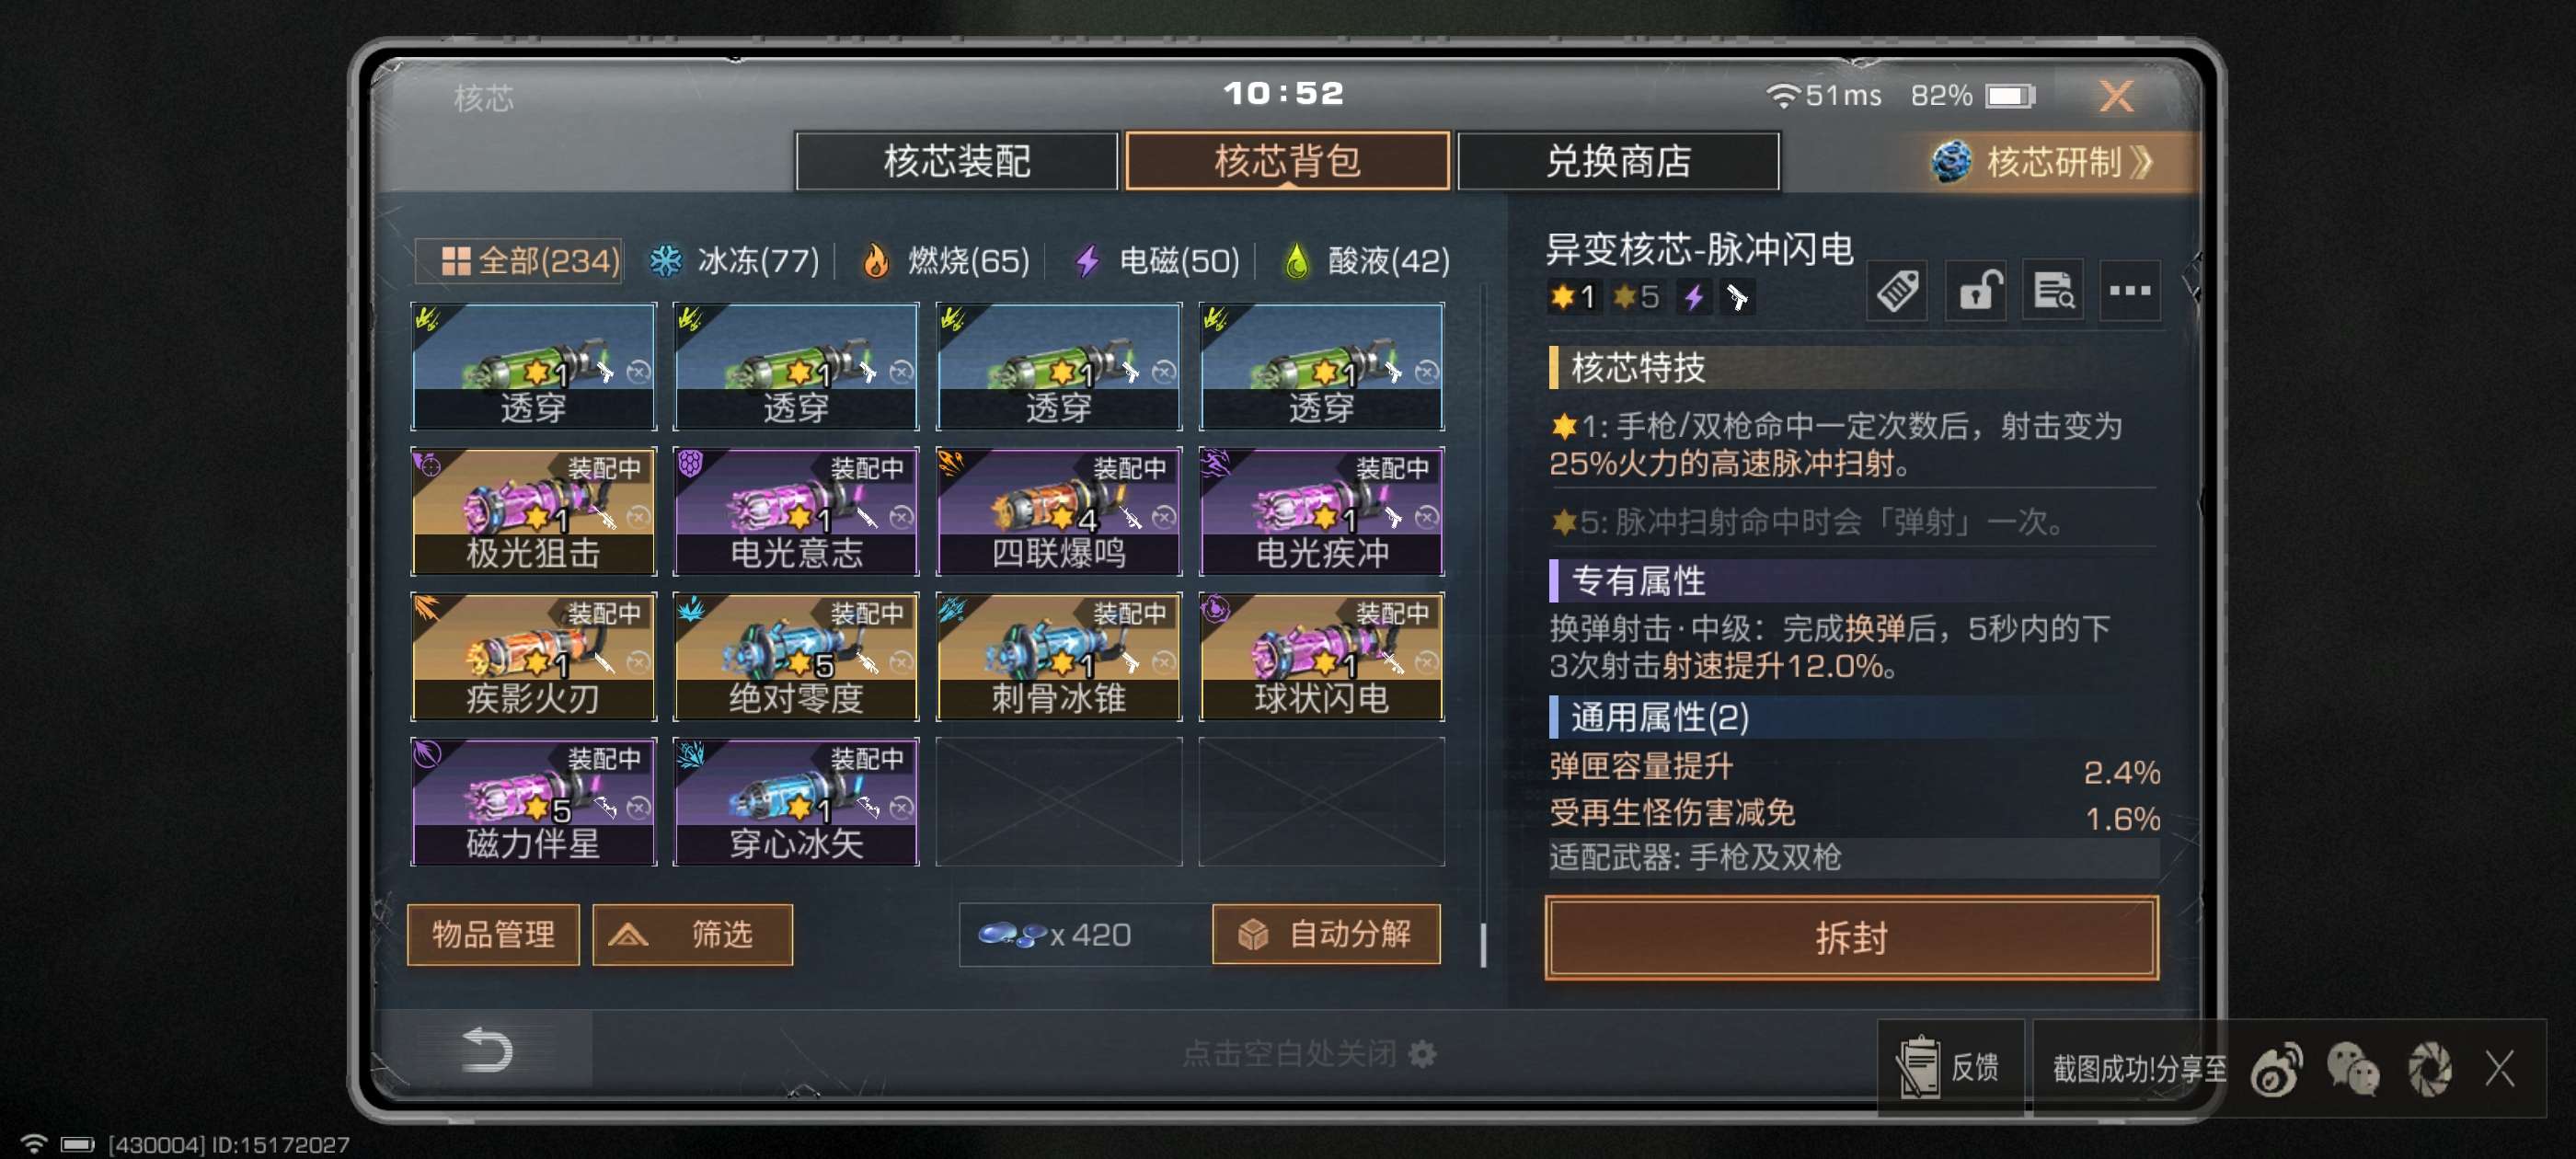This screenshot has height=1159, width=2576.
Task: Filter cores by 电磁(50)
Action: [x=1157, y=261]
